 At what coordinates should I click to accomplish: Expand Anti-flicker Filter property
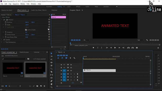(x=3, y=37)
